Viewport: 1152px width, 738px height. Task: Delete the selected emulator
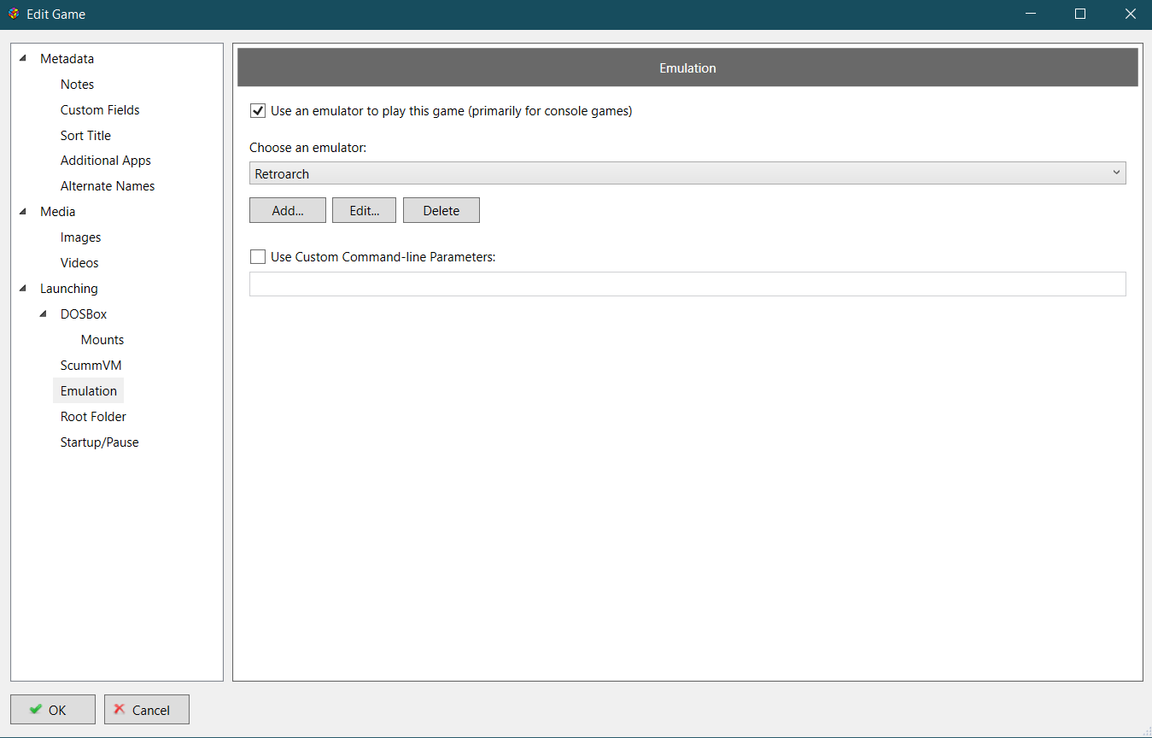(442, 210)
